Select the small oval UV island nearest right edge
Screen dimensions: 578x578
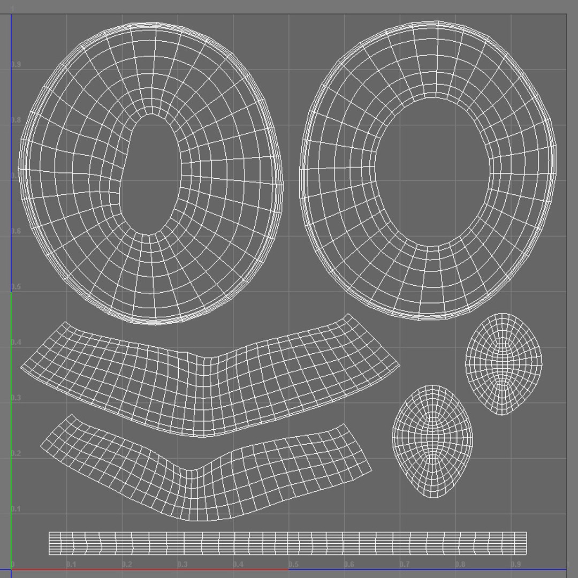504,364
